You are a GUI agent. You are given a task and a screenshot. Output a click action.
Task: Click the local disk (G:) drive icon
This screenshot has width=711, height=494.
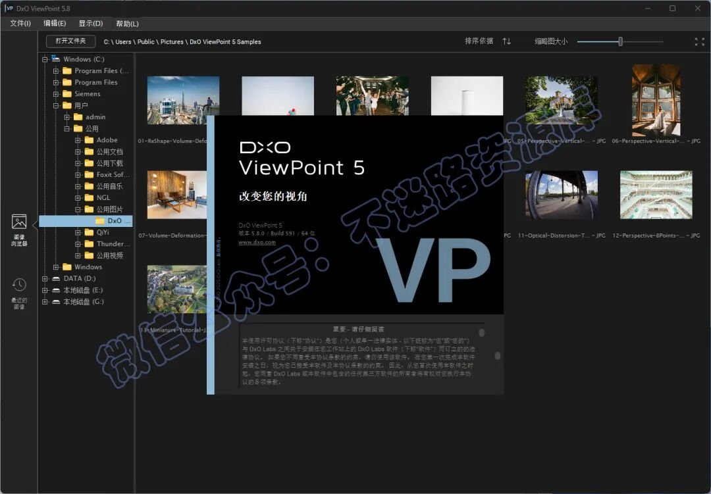point(56,302)
